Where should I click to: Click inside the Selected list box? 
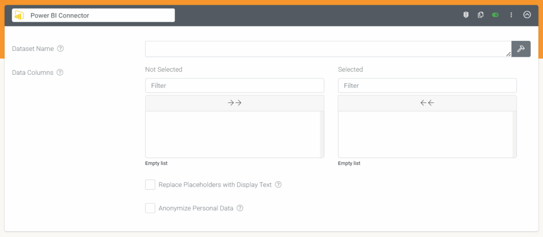click(425, 135)
